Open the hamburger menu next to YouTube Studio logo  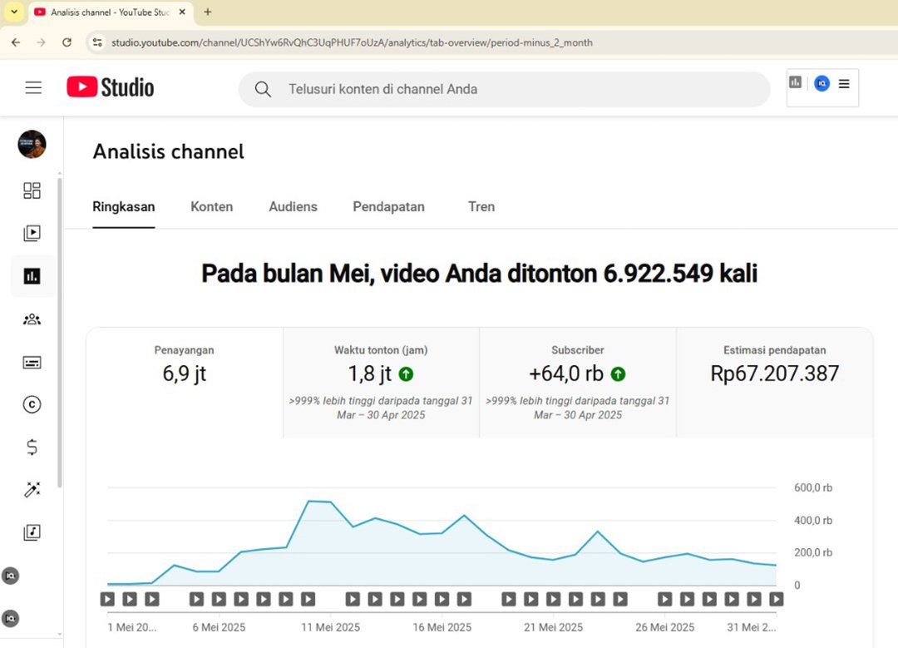[33, 87]
